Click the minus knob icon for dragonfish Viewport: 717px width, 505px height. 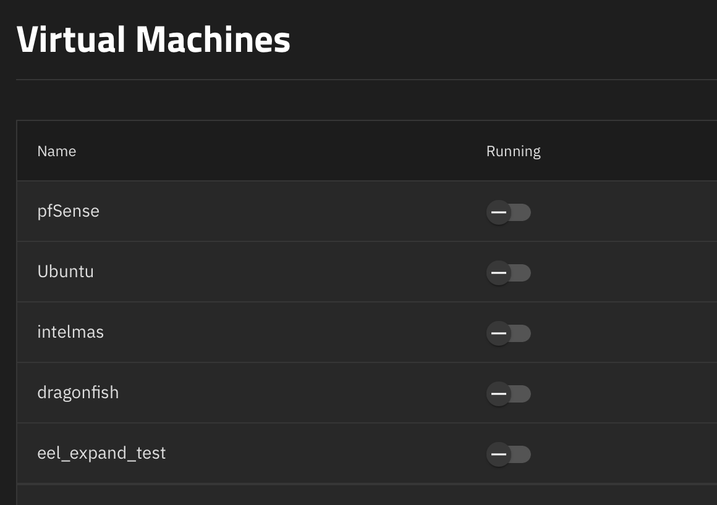(x=498, y=394)
